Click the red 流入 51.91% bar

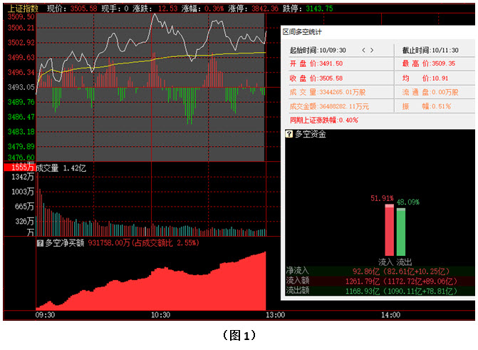pyautogui.click(x=389, y=230)
